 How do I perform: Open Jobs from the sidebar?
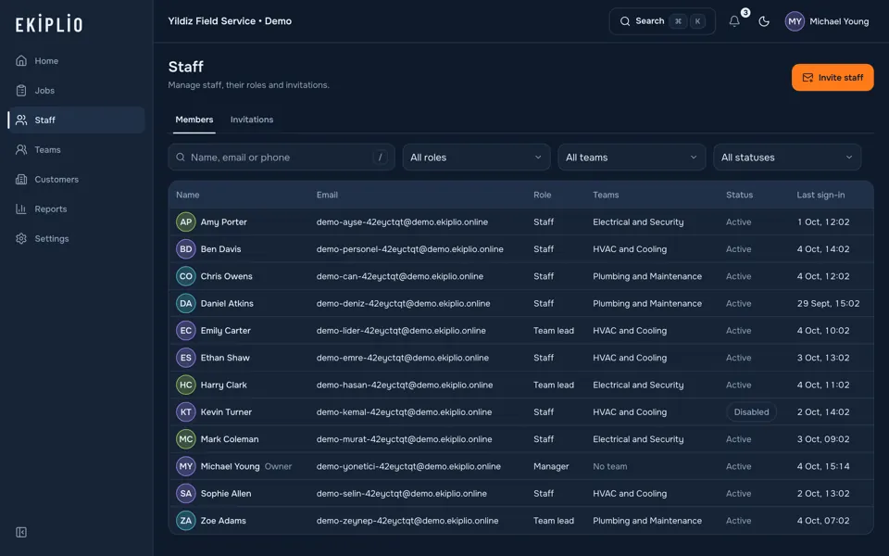pos(76,90)
